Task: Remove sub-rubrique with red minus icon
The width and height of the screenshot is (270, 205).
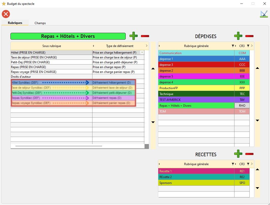Action: (145, 36)
